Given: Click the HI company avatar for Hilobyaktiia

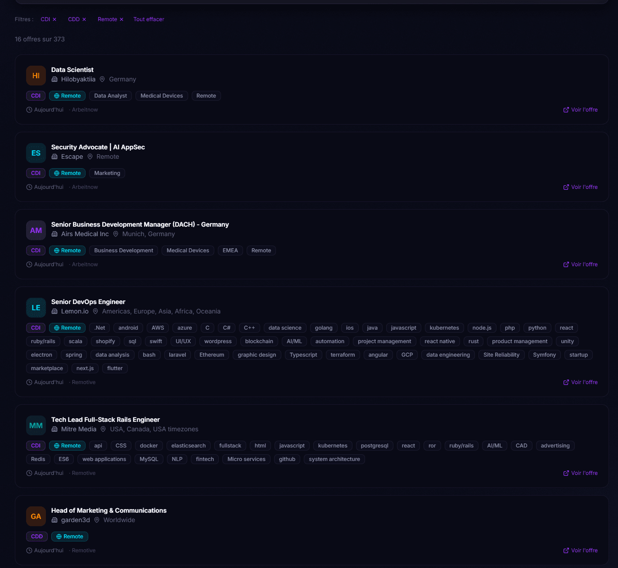Looking at the screenshot, I should tap(36, 76).
